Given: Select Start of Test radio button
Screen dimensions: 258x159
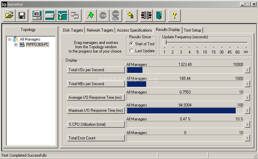Looking at the screenshot, I should [x=131, y=44].
